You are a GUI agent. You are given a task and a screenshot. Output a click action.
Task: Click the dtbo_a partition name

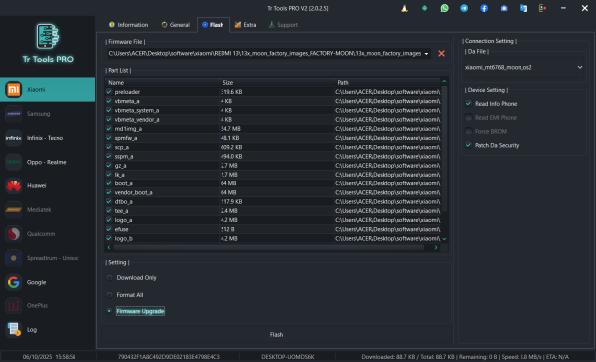coord(123,202)
